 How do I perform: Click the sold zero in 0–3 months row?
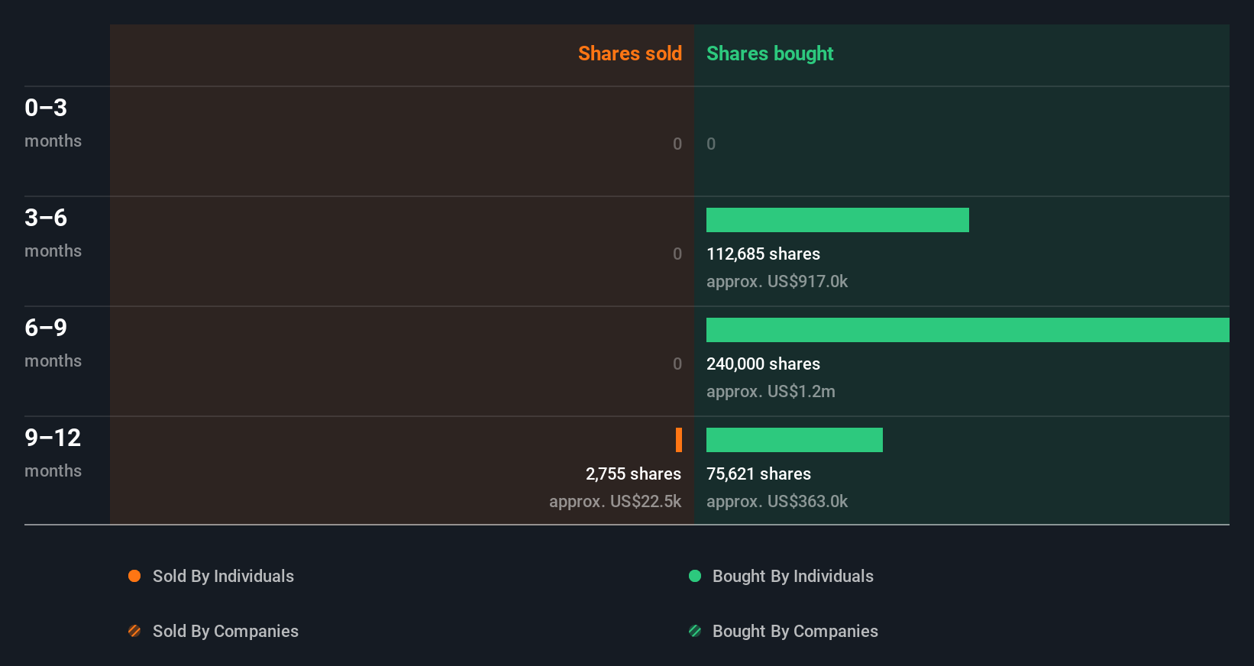[x=677, y=144]
